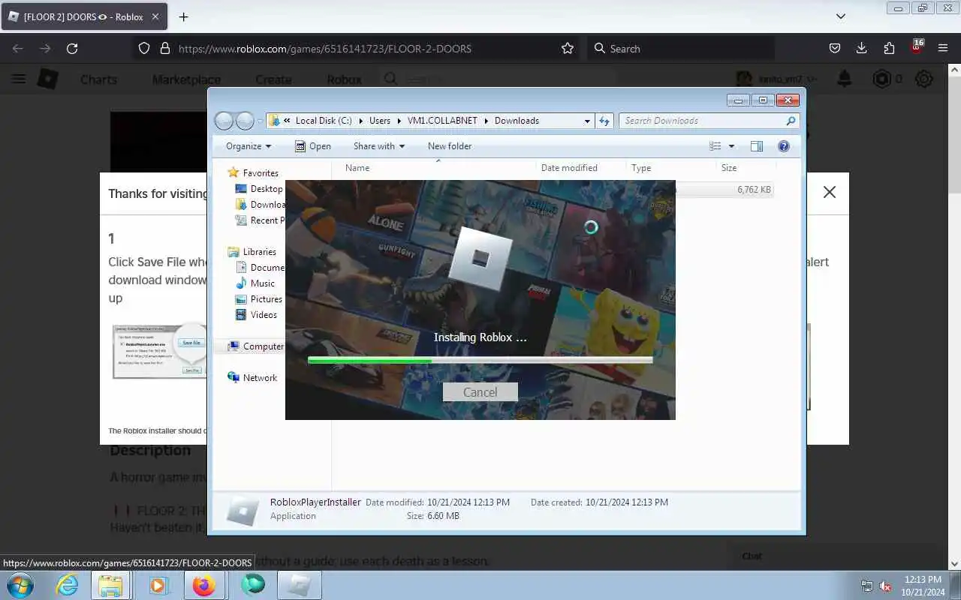Create a New folder
Image resolution: width=961 pixels, height=600 pixels.
pos(450,146)
